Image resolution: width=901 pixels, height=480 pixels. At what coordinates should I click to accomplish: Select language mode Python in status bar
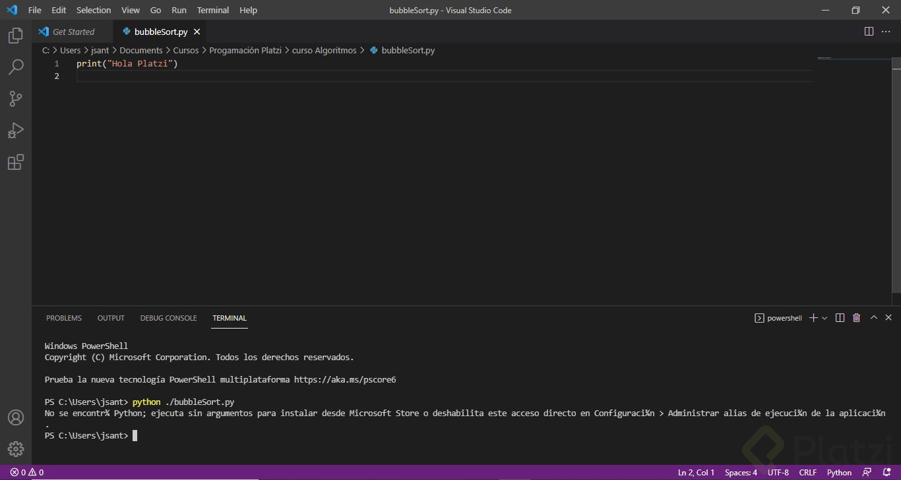[x=839, y=473]
